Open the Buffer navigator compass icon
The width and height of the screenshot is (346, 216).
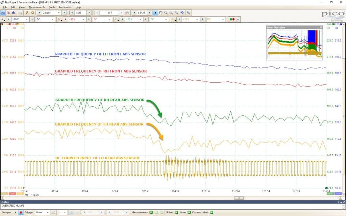127,13
